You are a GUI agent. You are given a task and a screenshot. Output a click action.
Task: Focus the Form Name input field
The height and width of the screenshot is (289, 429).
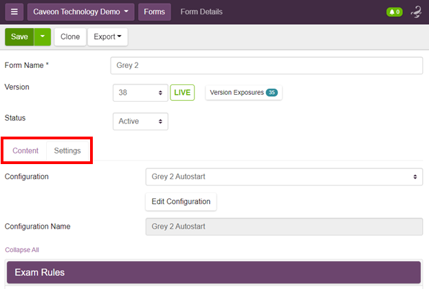click(x=267, y=65)
